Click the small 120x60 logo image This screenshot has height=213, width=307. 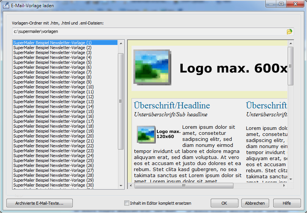(x=146, y=134)
